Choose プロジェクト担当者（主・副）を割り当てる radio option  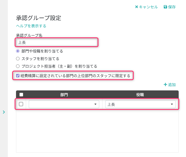tap(18, 66)
